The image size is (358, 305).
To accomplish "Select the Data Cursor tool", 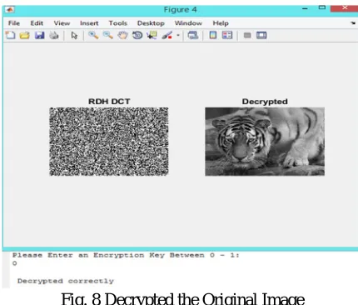I will click(x=152, y=35).
